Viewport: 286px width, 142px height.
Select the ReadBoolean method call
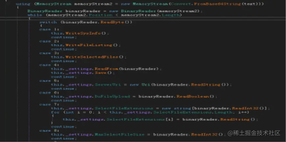[193, 96]
